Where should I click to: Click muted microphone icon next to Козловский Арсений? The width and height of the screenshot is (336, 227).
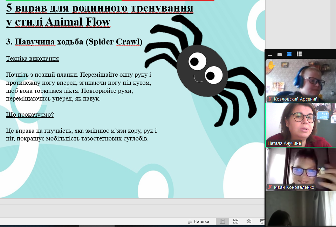pos(269,99)
